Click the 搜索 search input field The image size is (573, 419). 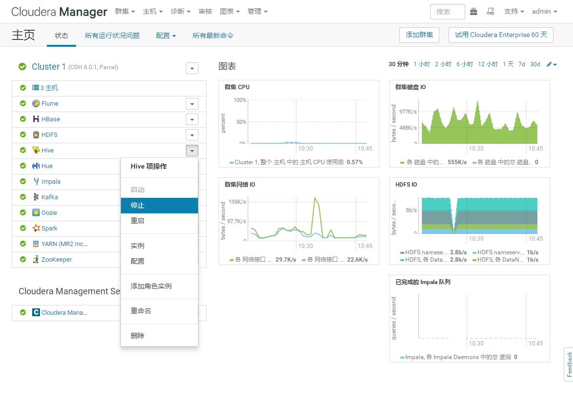click(x=448, y=12)
